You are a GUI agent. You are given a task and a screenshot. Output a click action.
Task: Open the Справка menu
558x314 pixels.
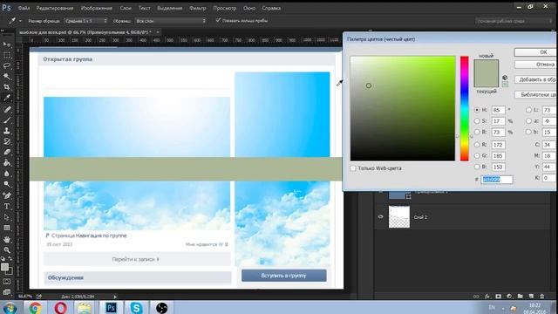271,8
